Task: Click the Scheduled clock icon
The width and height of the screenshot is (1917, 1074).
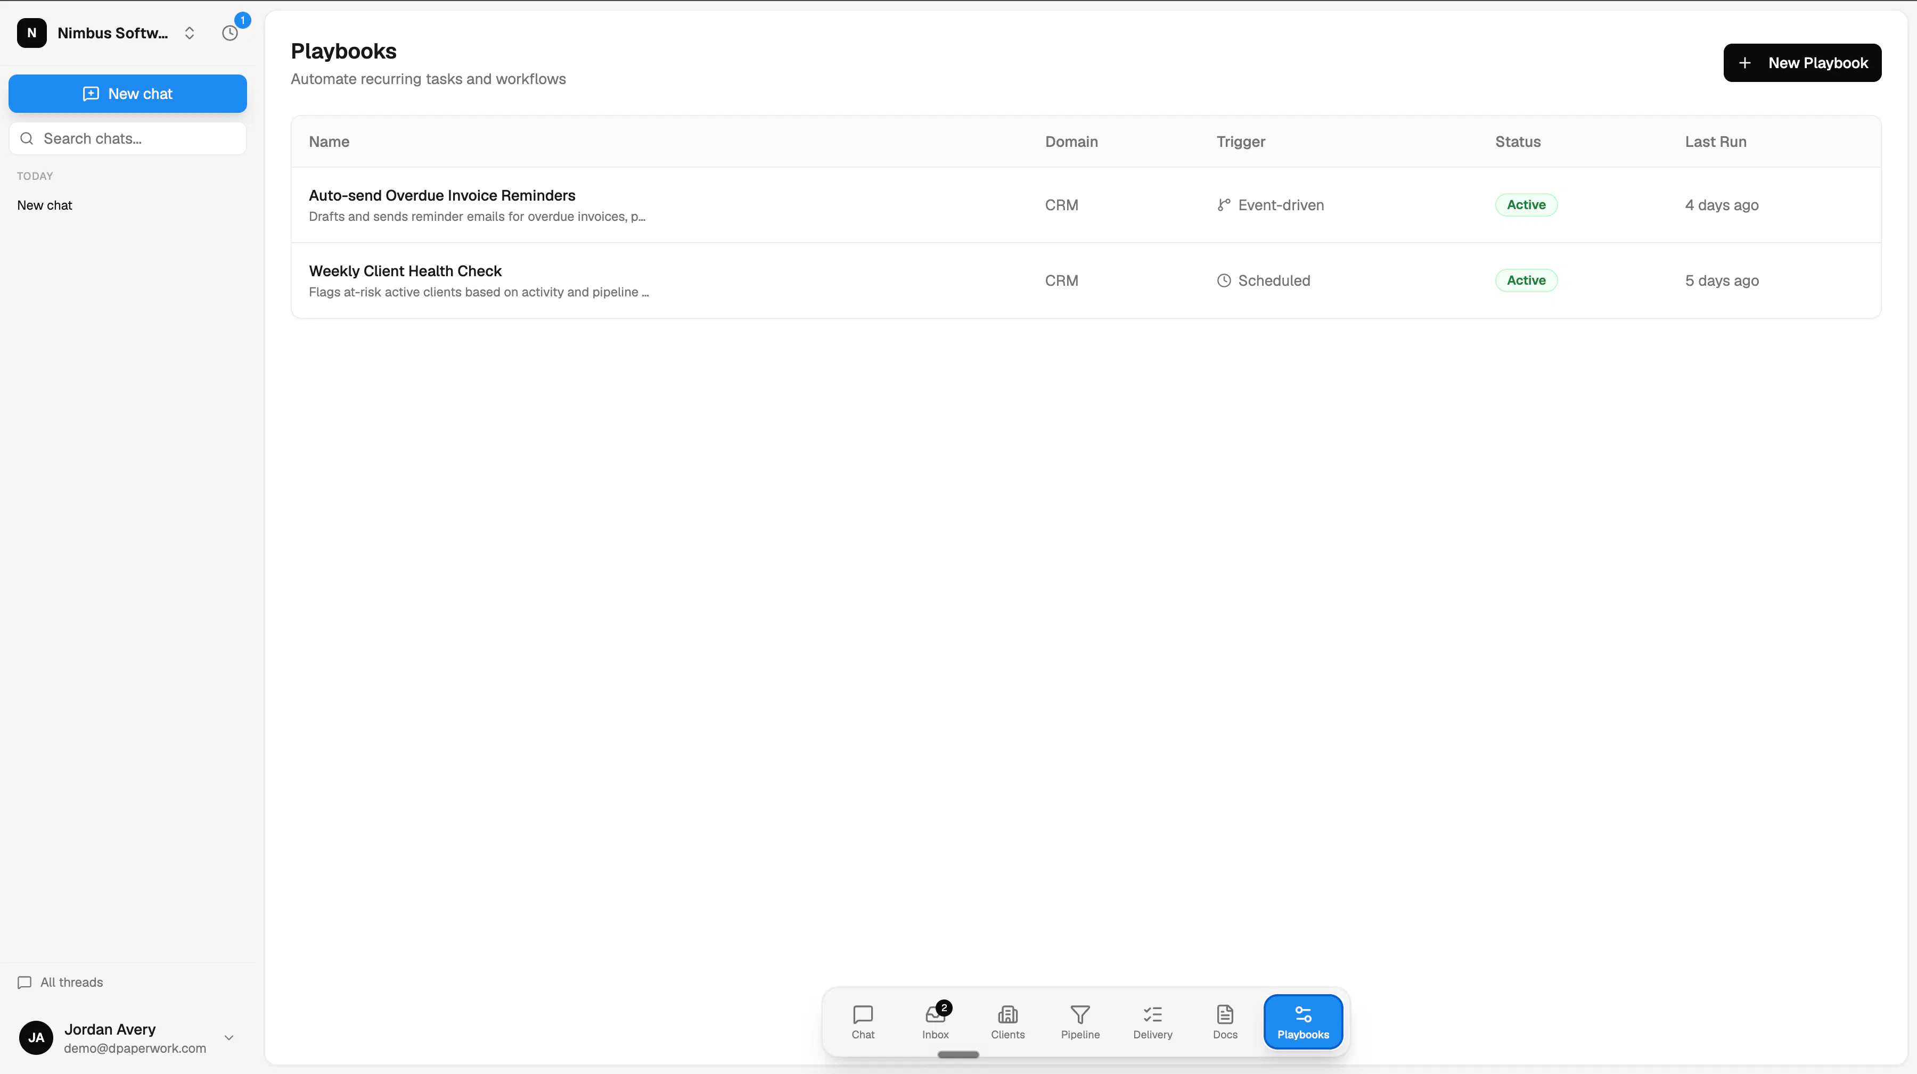Action: tap(1224, 280)
